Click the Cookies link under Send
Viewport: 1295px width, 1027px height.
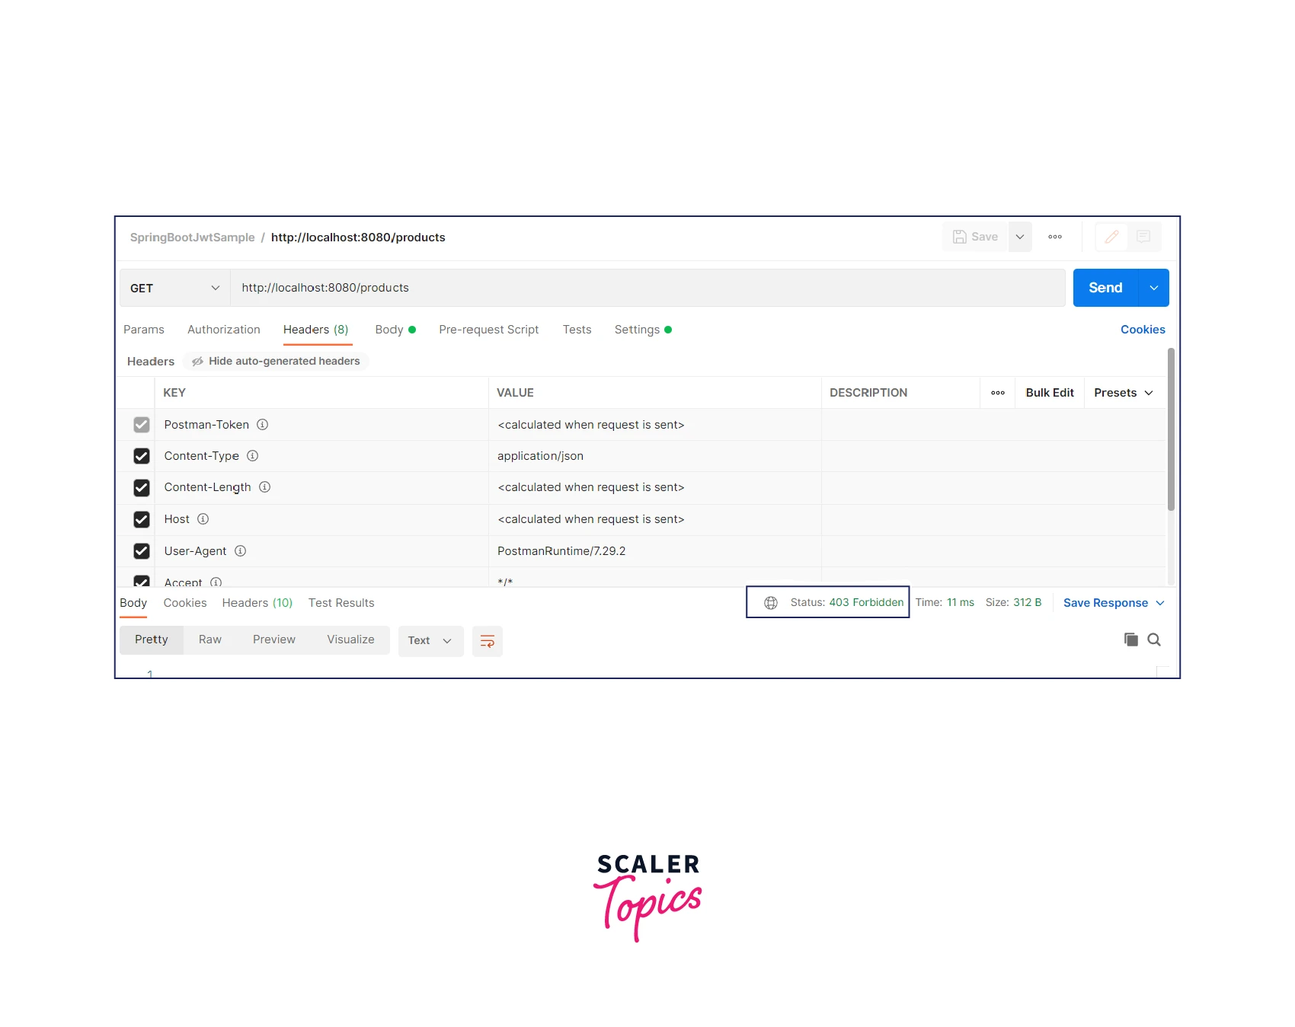pyautogui.click(x=1143, y=330)
